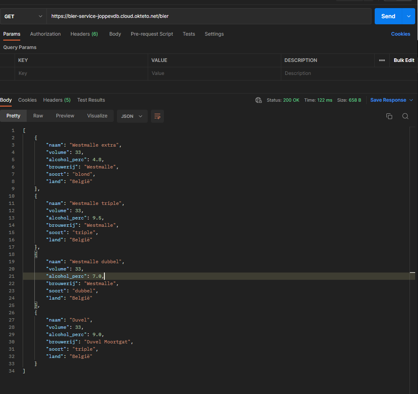
Task: Open the response Cookies tab
Action: (28, 100)
